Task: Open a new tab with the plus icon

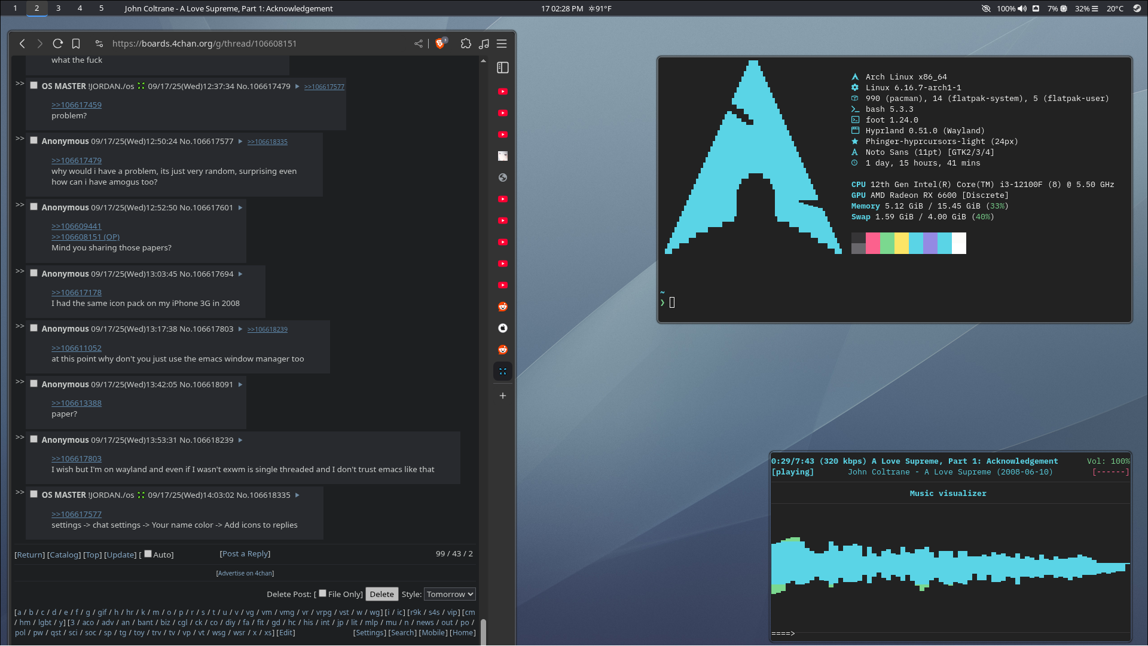Action: pos(503,396)
